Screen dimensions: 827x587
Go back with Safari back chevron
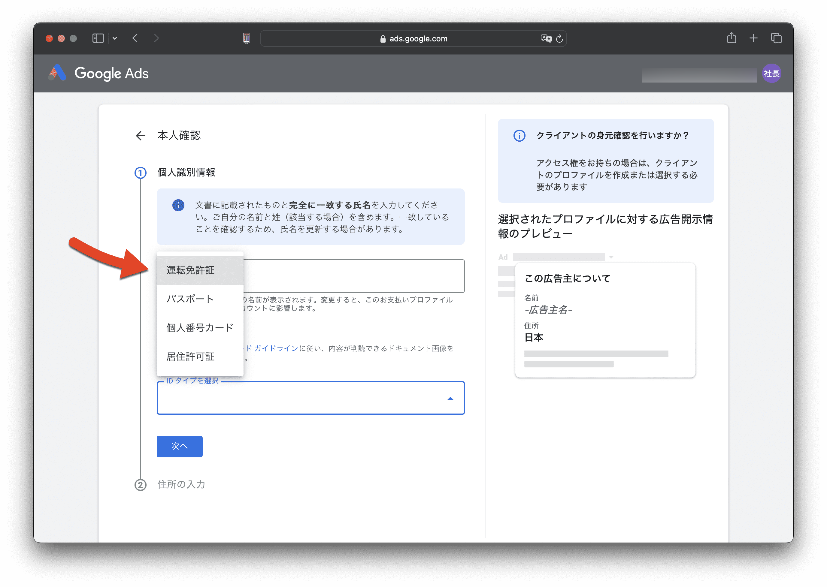pos(135,38)
